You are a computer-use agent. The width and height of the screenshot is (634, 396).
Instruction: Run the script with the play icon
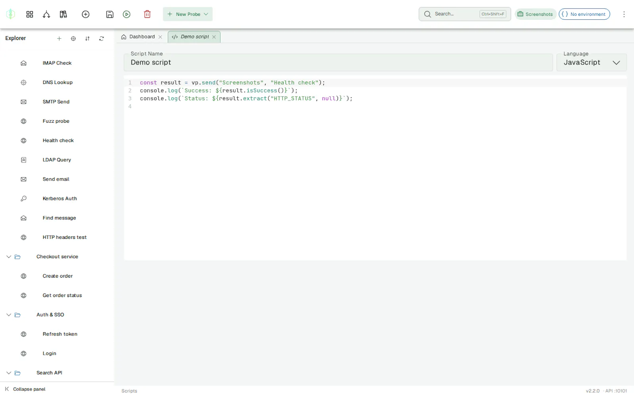tap(127, 14)
